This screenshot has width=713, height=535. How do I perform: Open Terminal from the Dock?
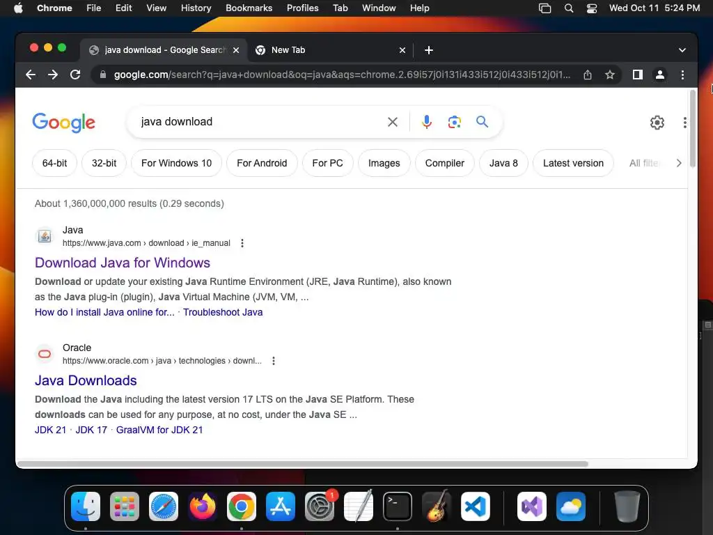tap(398, 506)
